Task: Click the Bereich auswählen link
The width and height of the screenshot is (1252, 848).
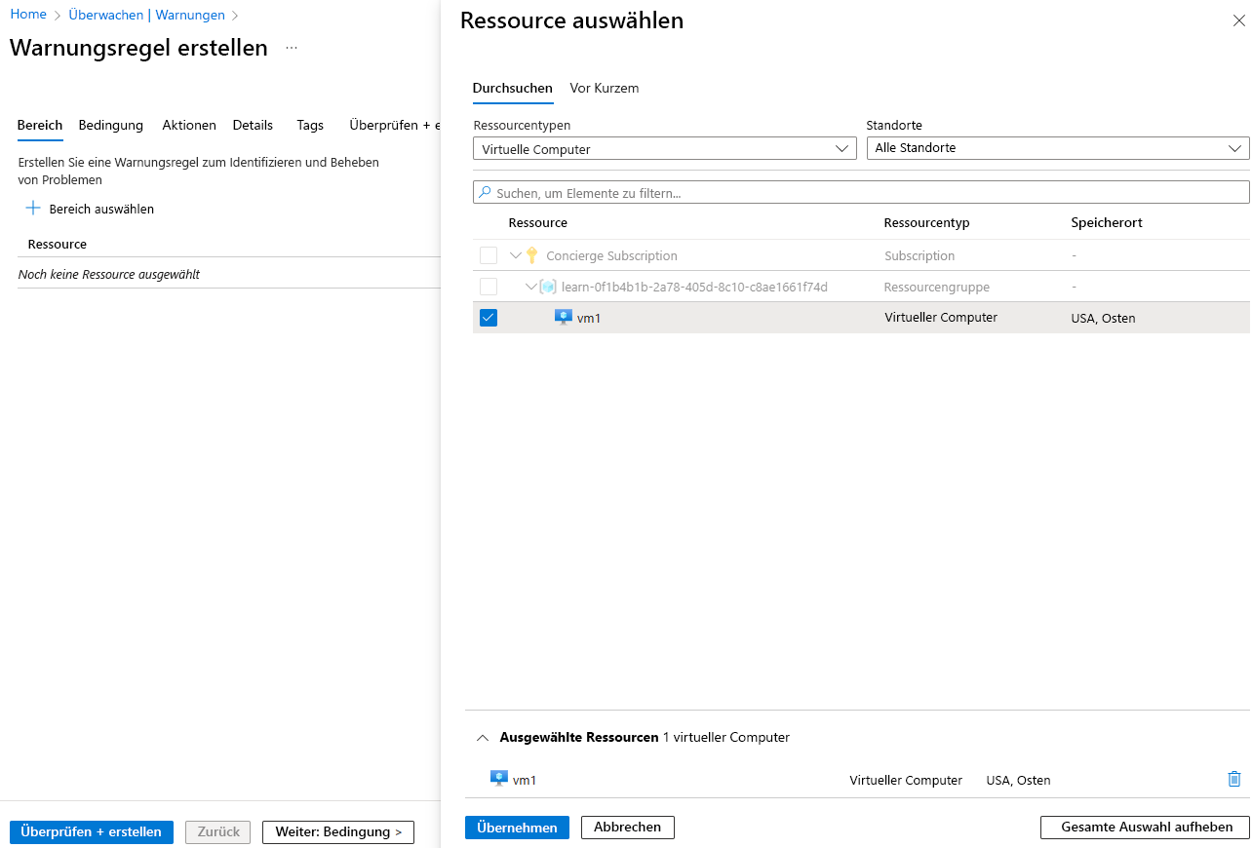Action: (x=101, y=209)
